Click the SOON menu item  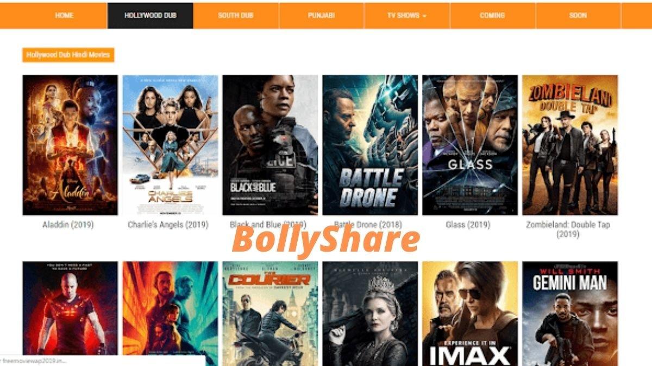(578, 16)
